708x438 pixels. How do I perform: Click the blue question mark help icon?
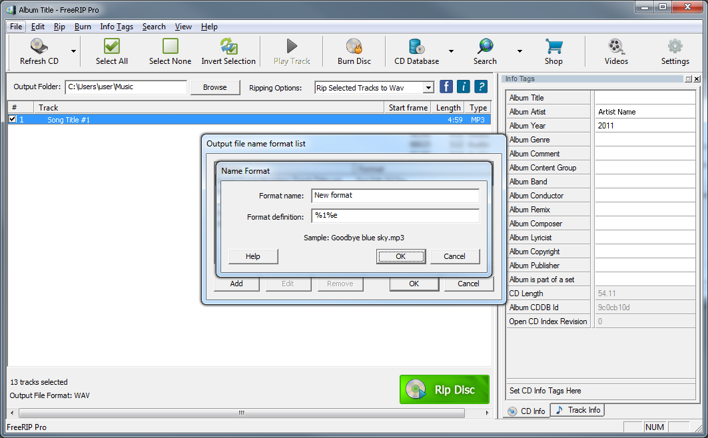click(481, 86)
